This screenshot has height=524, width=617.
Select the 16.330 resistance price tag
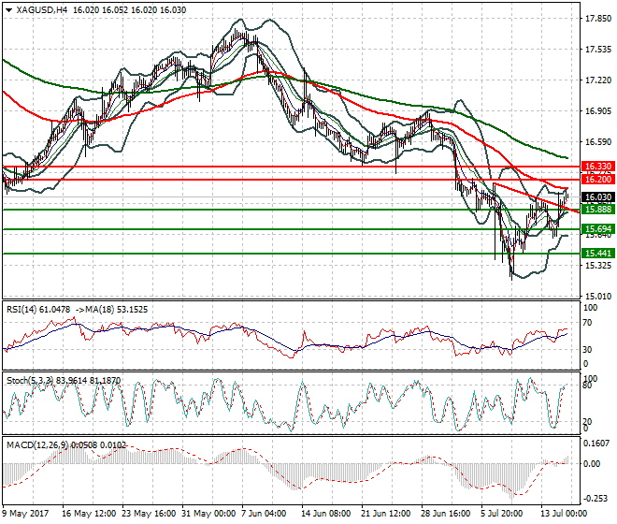pos(597,167)
